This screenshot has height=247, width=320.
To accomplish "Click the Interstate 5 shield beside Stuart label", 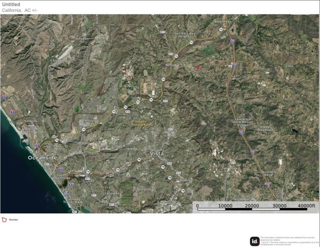I will pos(3,97).
